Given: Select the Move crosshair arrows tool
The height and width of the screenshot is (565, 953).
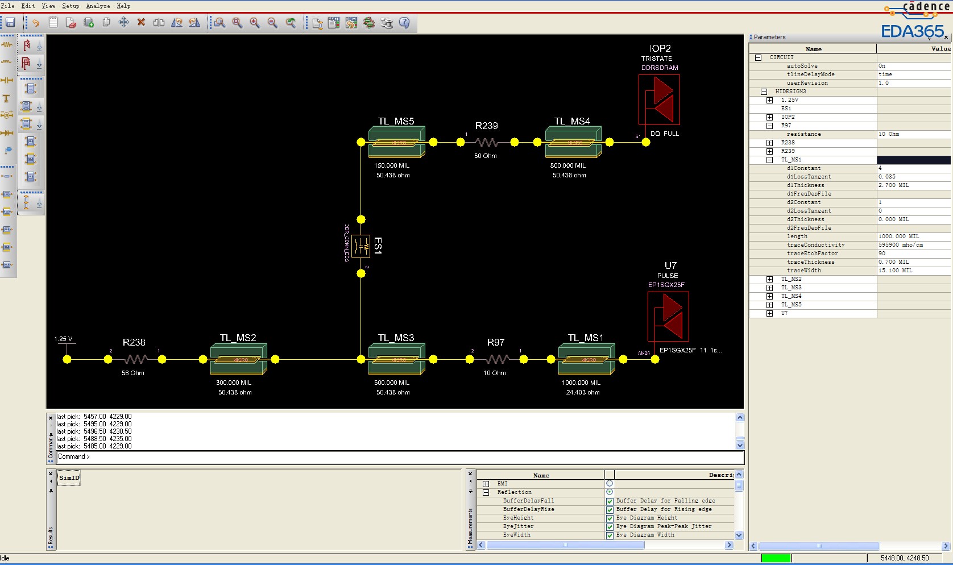Looking at the screenshot, I should pos(123,22).
